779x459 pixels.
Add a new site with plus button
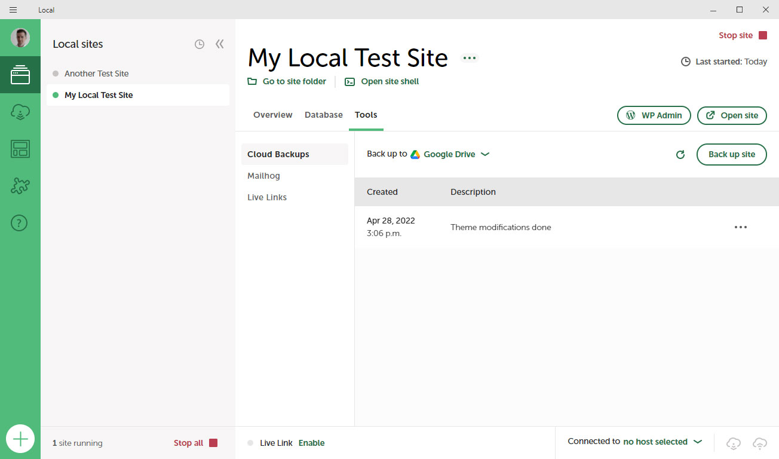20,440
